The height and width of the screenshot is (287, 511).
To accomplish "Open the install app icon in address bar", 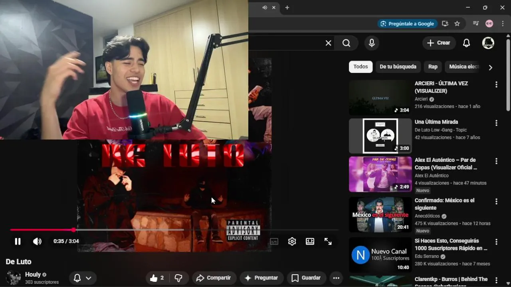I will (445, 24).
